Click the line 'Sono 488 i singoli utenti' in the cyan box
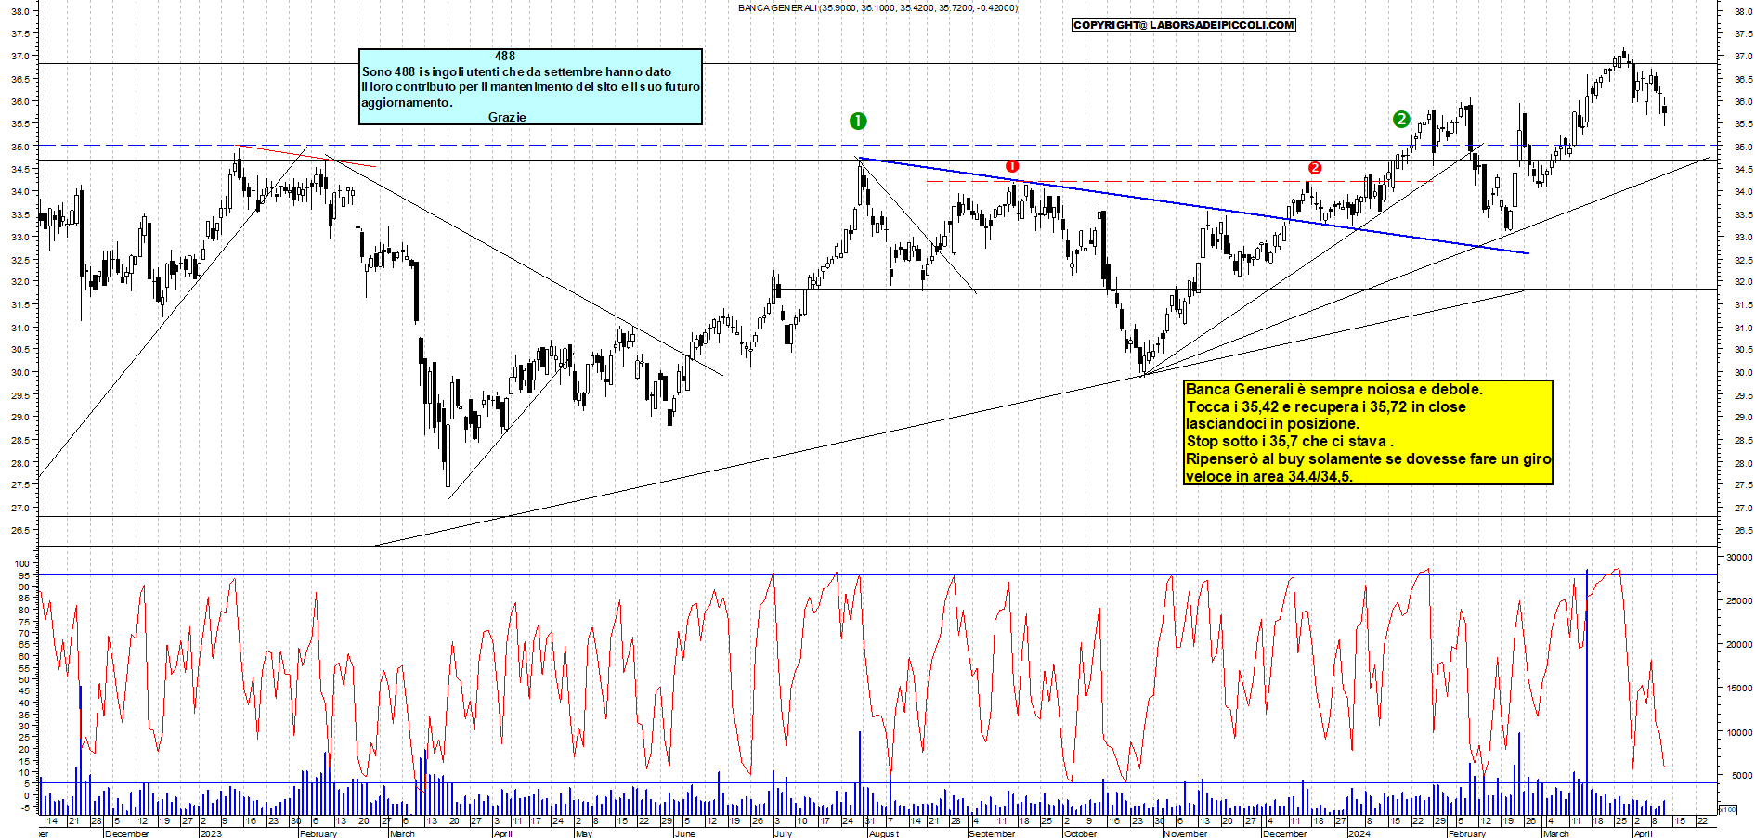The image size is (1755, 838). (516, 71)
